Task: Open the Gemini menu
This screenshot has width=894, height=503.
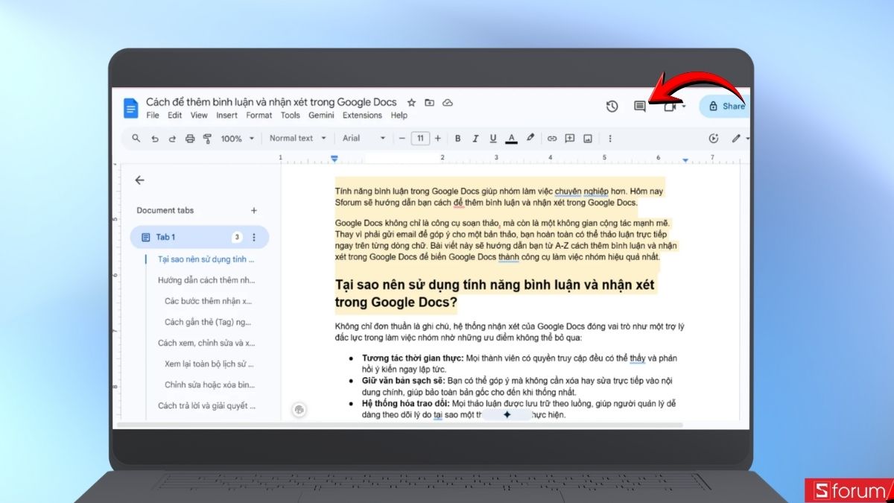Action: pyautogui.click(x=321, y=116)
